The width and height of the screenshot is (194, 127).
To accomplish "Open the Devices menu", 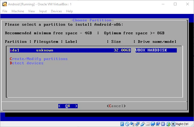I will point(56,11).
